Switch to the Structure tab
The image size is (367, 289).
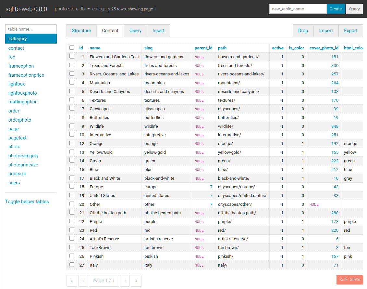[x=81, y=31]
